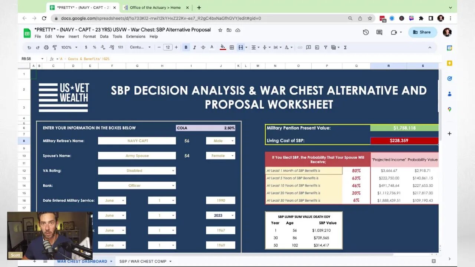
Task: Open the text color picker
Action: tap(212, 47)
